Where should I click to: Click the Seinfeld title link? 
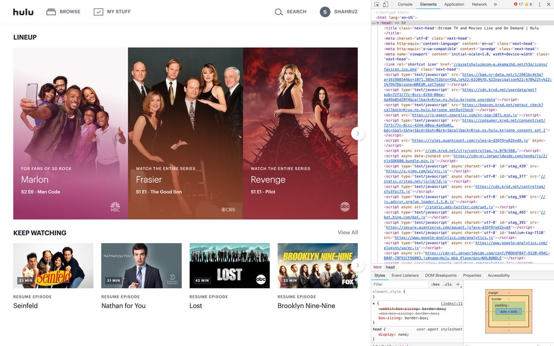tap(25, 306)
